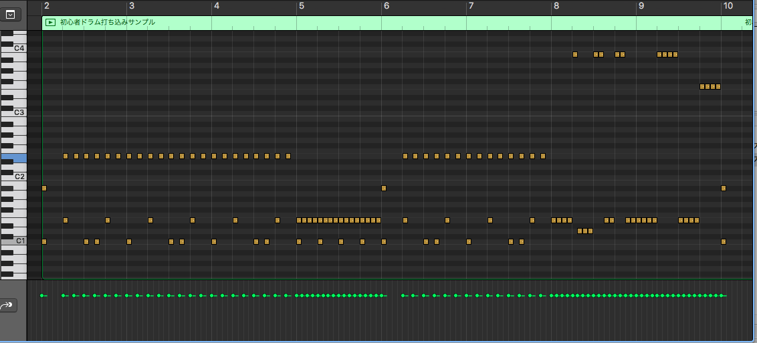Select the C1 row note at bar 10

[x=723, y=241]
